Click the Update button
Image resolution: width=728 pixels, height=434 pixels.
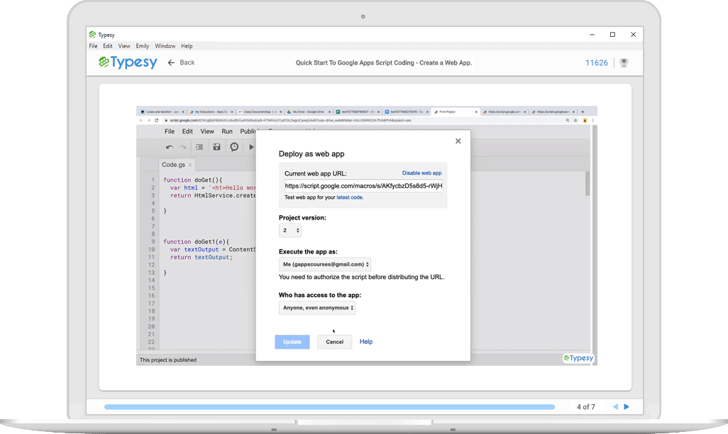point(292,342)
